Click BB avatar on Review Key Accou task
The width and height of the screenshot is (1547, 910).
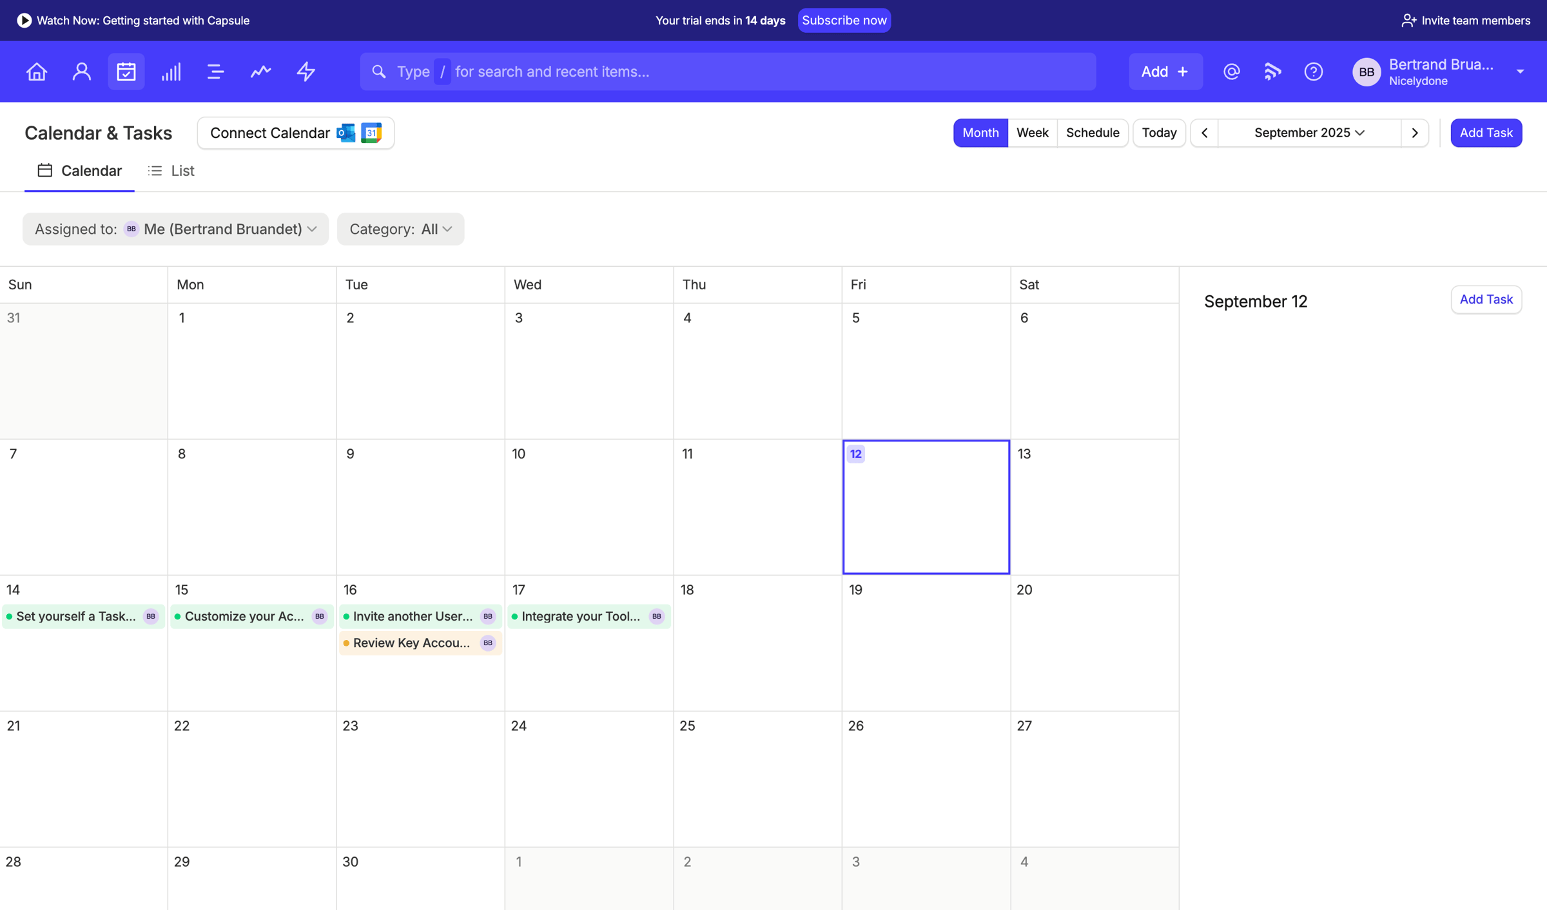coord(488,643)
